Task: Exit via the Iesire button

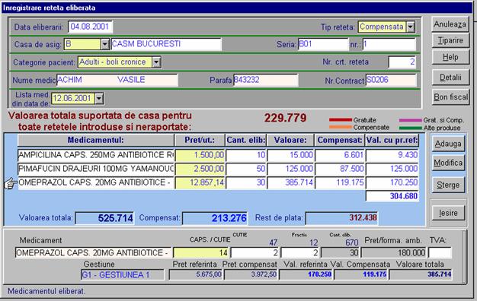Action: [x=448, y=213]
